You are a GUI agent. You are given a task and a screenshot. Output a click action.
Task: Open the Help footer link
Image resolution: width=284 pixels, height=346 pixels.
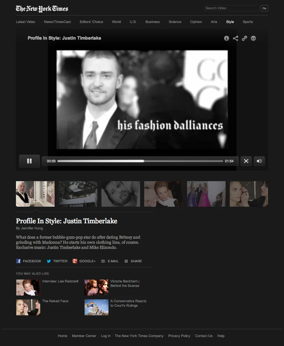221,336
